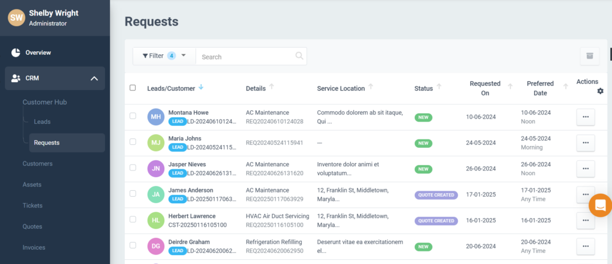
Task: Open Herbert Lawrence customer record
Action: tap(192, 216)
